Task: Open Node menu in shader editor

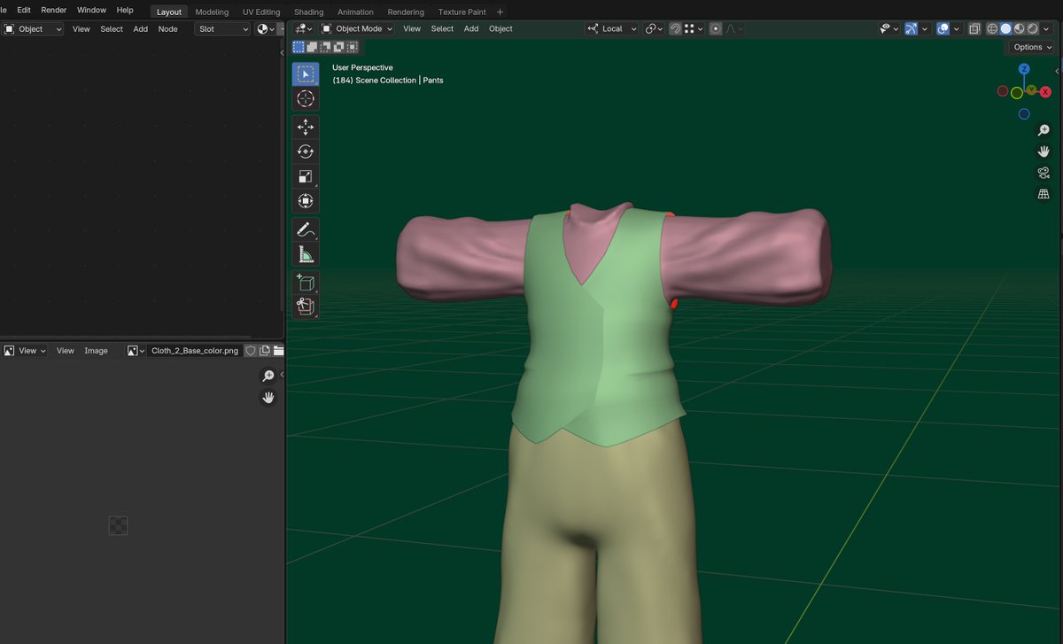Action: pos(167,29)
